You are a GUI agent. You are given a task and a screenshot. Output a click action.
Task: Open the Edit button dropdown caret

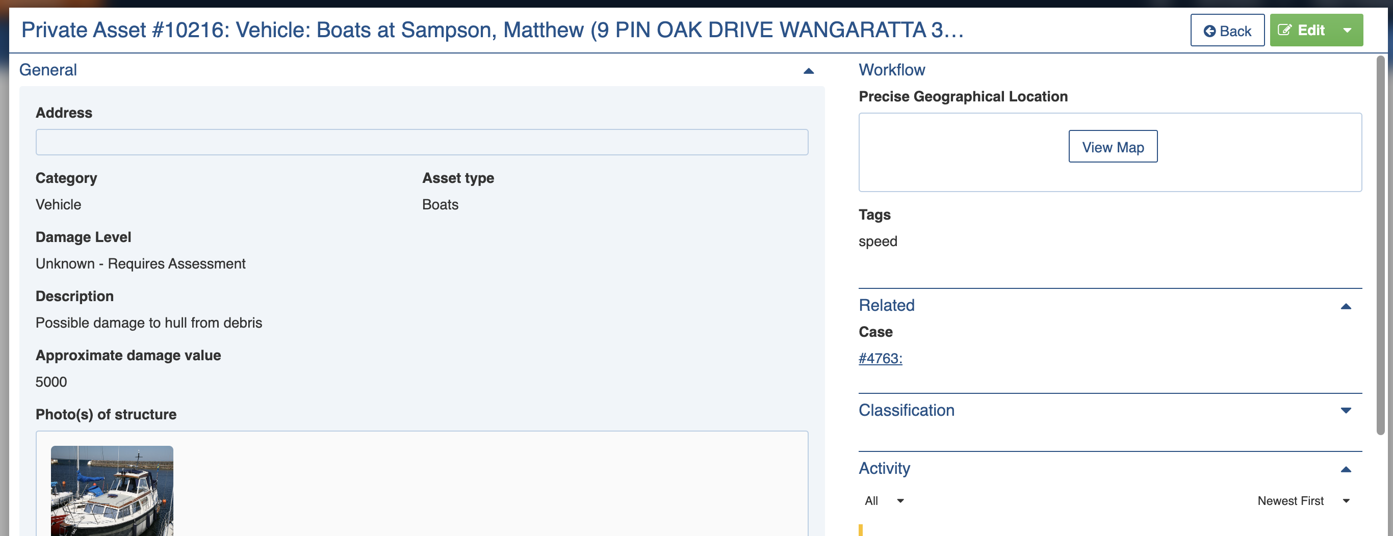click(x=1347, y=30)
